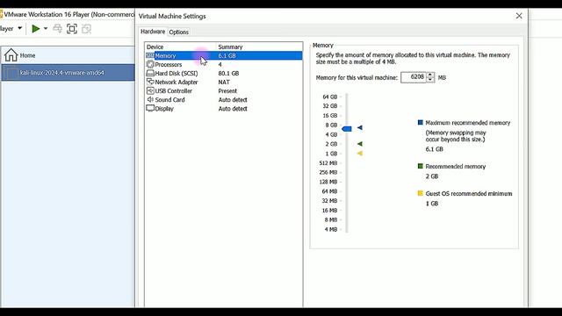Select the Sound Card row label
This screenshot has height=316, width=562.
(x=169, y=99)
